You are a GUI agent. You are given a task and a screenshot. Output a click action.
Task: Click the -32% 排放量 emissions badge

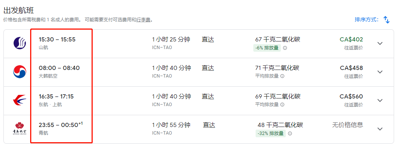[x=270, y=133]
